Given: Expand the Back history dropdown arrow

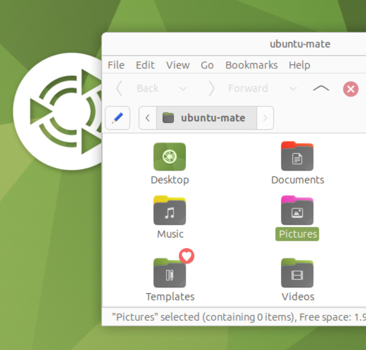Looking at the screenshot, I should click(x=183, y=88).
